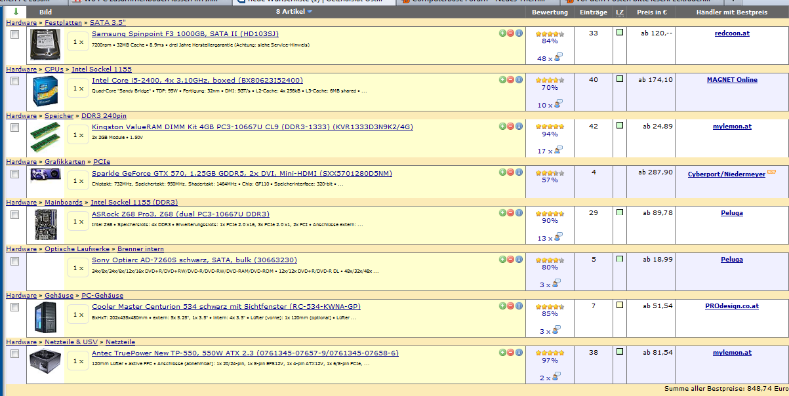
Task: Click green plus icon for Sparkle GeForce GTX 570
Action: click(x=502, y=172)
